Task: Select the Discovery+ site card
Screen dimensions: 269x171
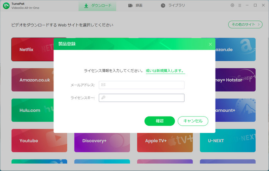Action: [102, 143]
